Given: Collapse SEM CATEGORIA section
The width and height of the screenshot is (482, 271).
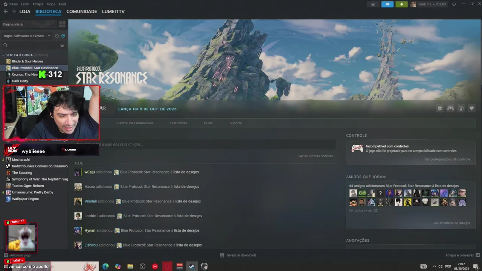Looking at the screenshot, I should [x=3, y=55].
